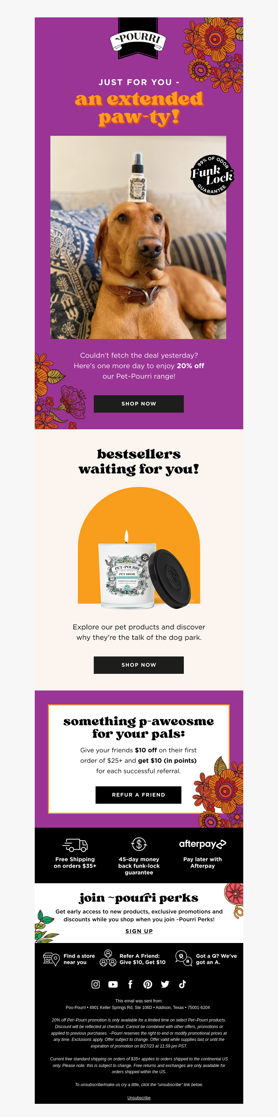Click the dog with spray bottle photo
Screen dimensions: 278x1117
coord(138,237)
